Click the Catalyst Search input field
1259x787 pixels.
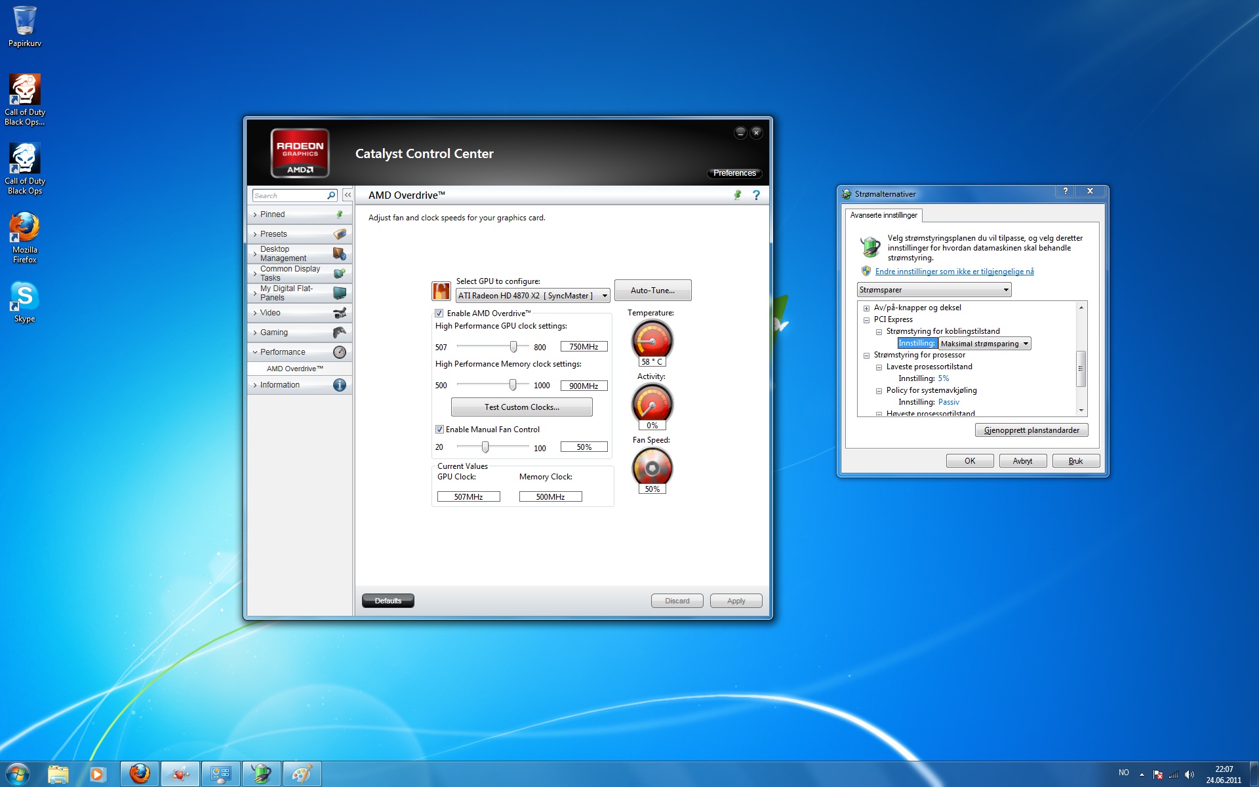[x=290, y=195]
